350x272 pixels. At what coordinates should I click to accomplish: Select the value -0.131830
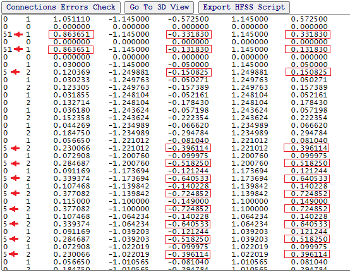click(188, 49)
